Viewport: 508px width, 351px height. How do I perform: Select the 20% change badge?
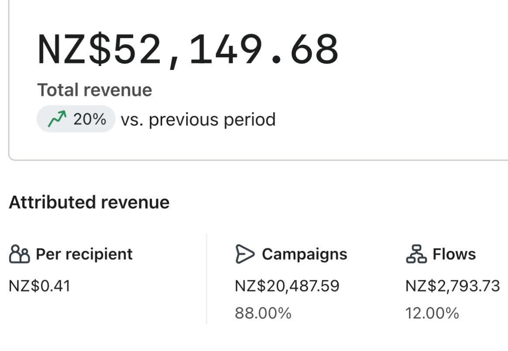tap(76, 119)
